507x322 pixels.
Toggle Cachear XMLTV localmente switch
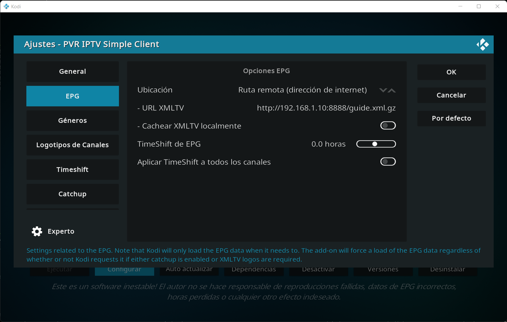388,126
